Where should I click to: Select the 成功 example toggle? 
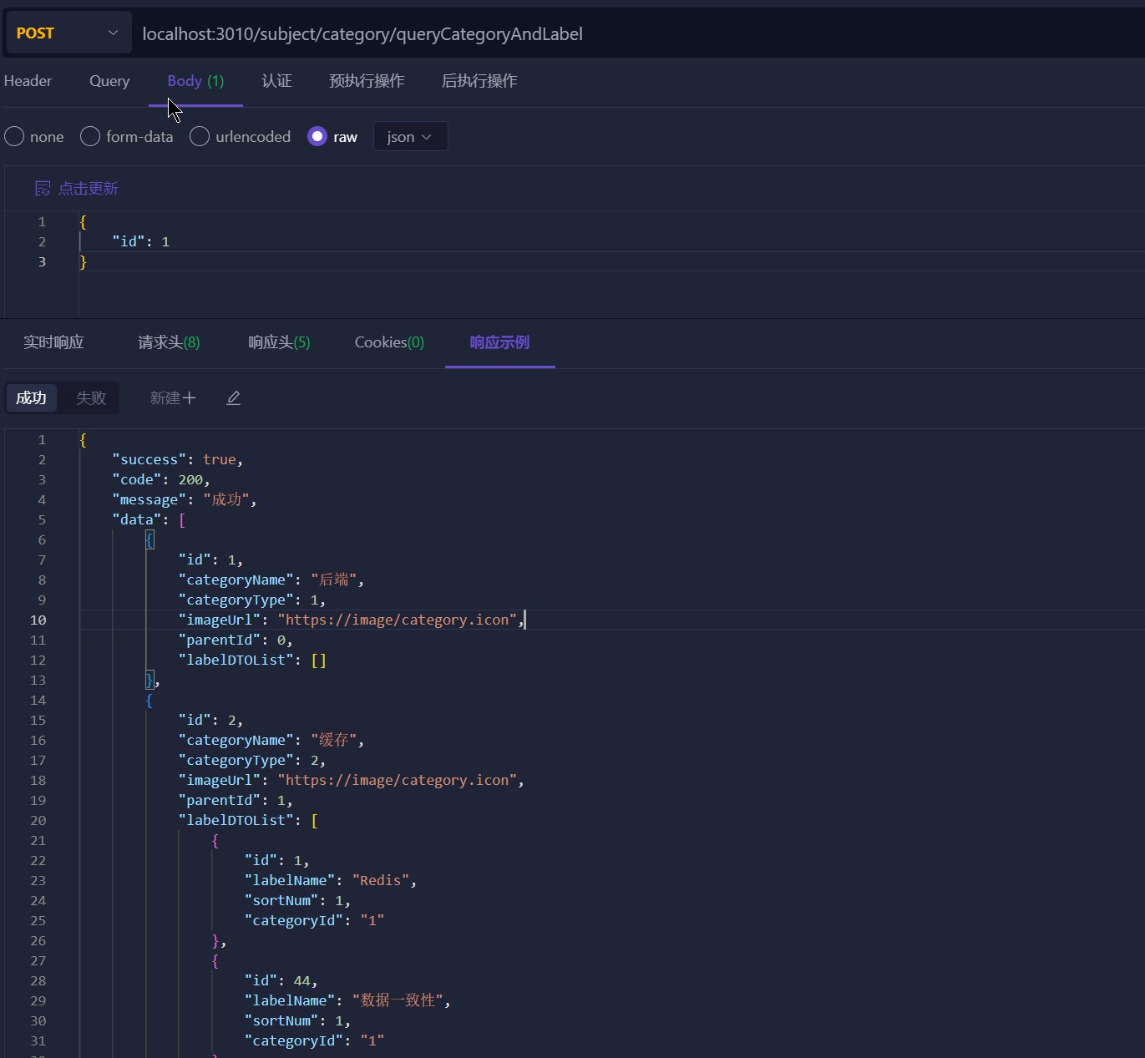32,398
